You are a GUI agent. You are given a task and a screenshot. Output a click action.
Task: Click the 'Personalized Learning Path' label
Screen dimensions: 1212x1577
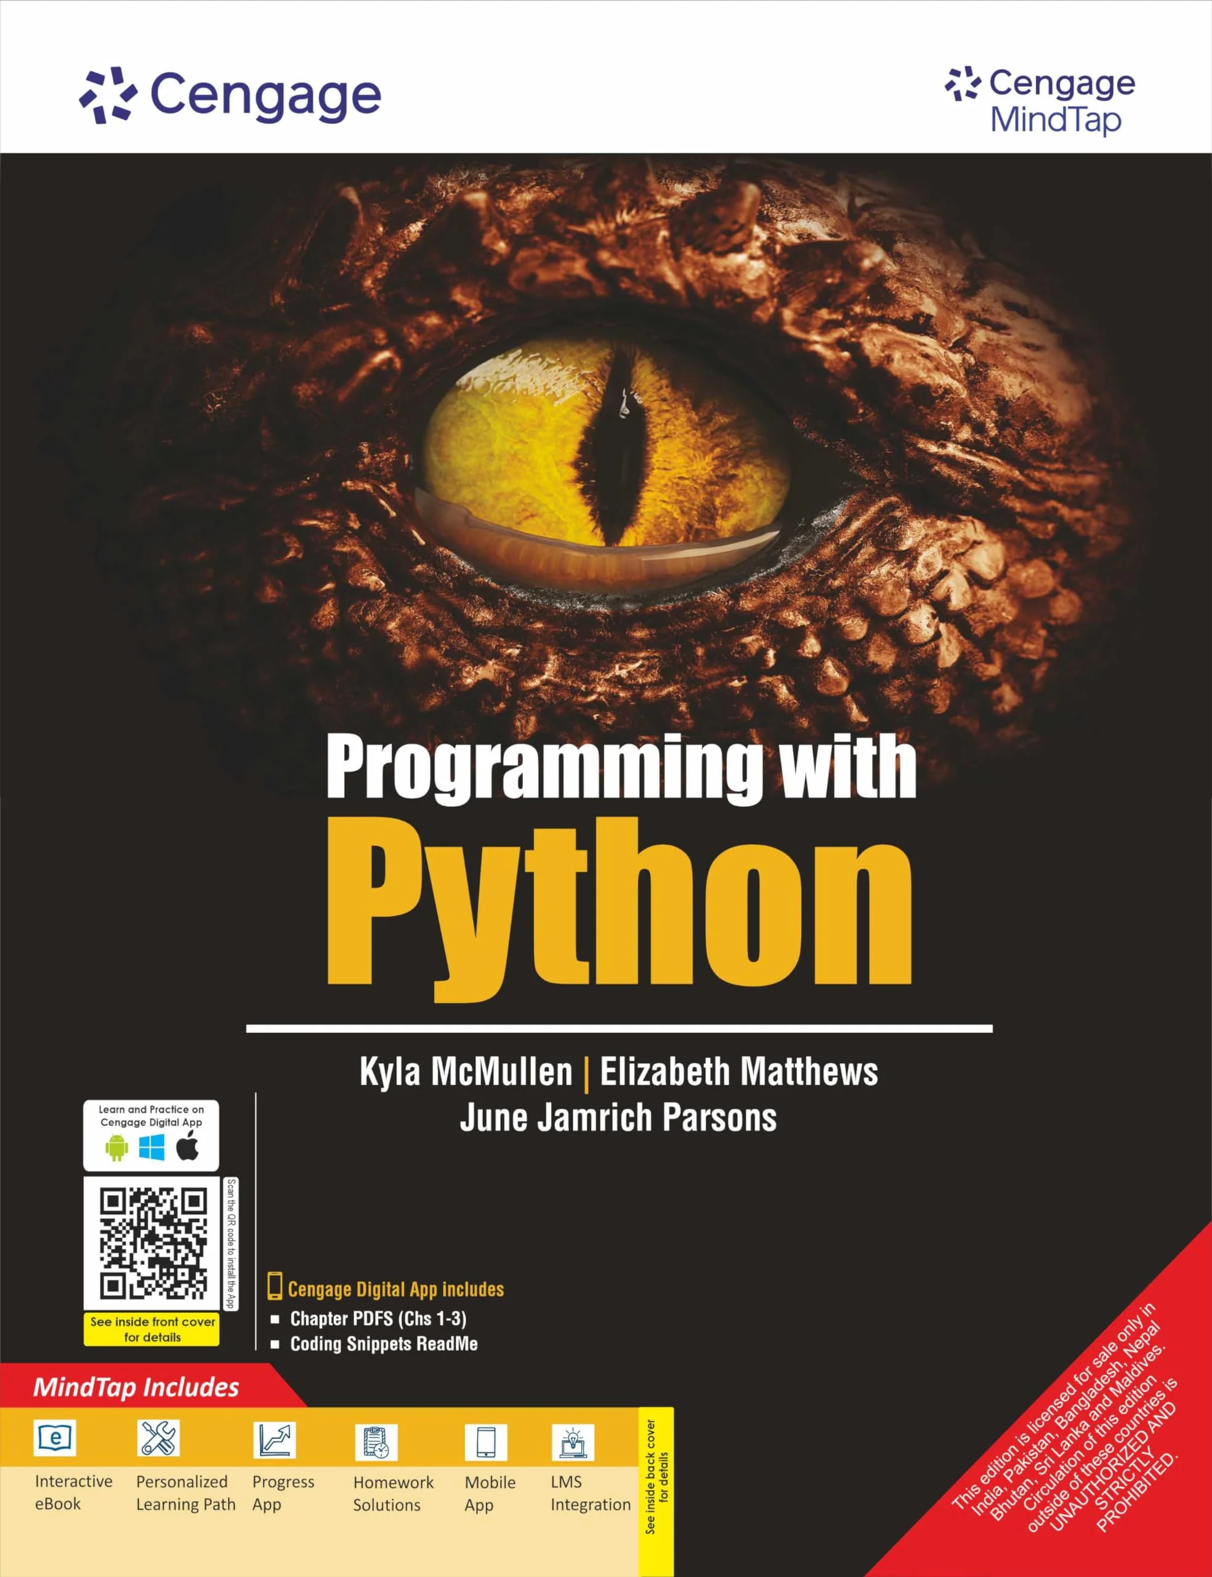[186, 1493]
